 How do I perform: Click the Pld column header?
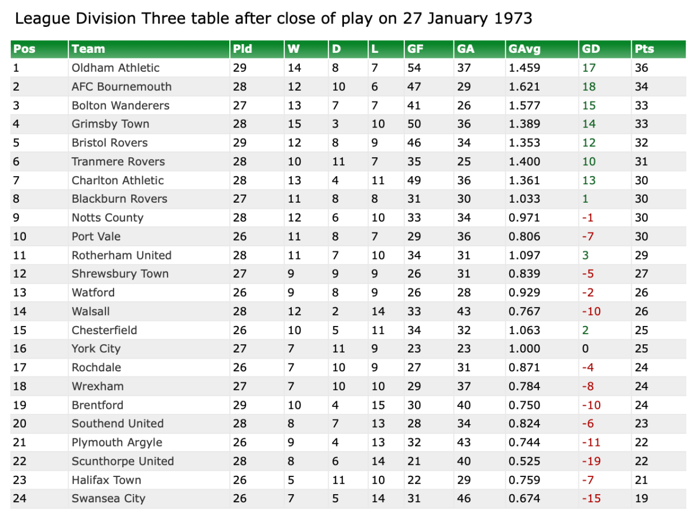[x=242, y=49]
